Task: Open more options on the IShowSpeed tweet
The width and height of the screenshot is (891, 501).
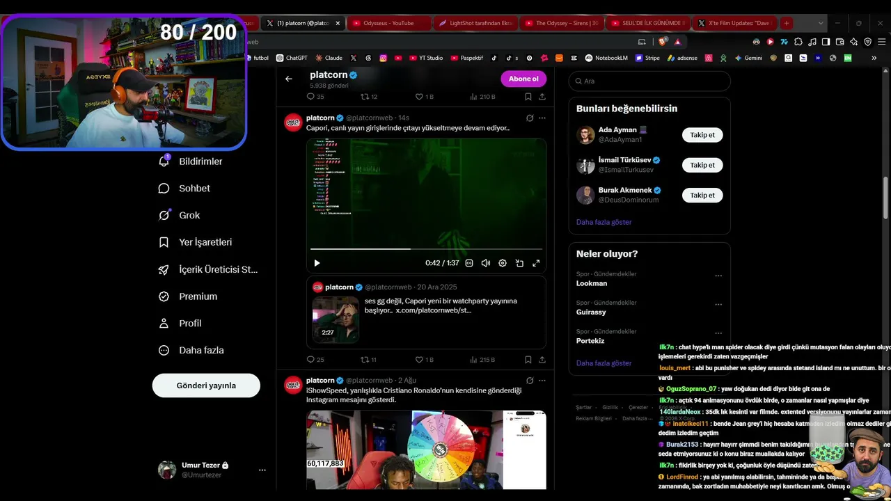Action: 542,381
